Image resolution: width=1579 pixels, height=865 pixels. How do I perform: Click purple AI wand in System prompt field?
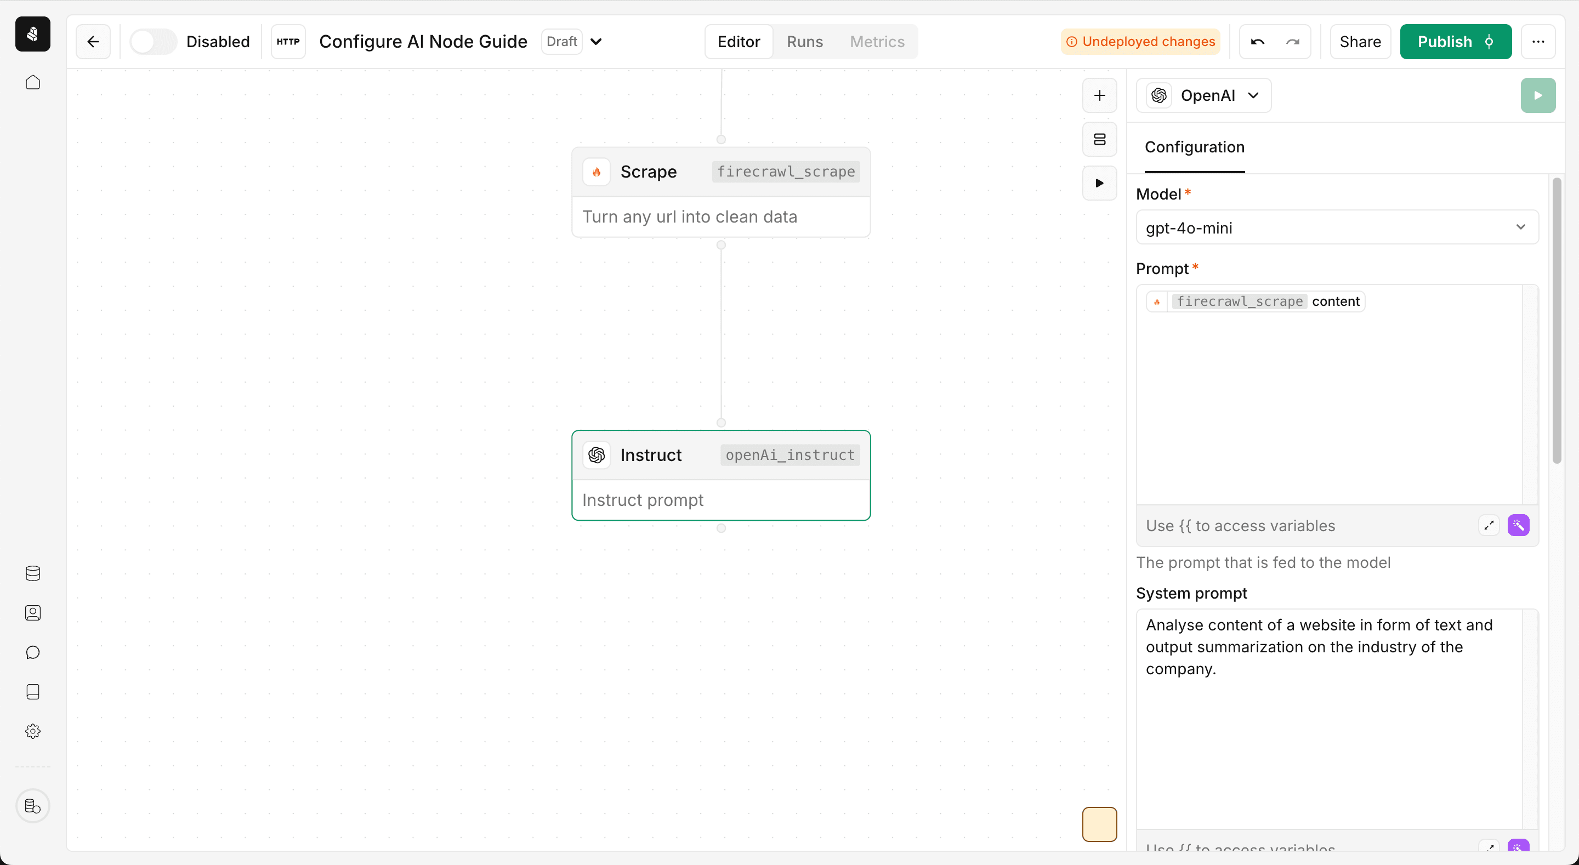coord(1518,846)
